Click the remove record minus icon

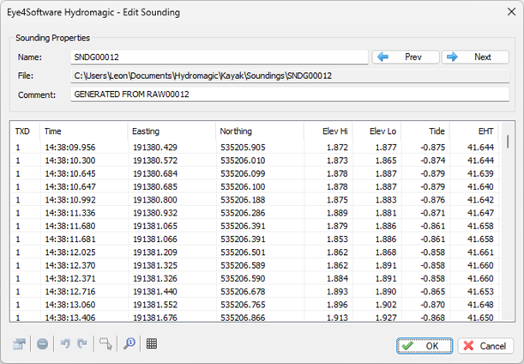(43, 344)
